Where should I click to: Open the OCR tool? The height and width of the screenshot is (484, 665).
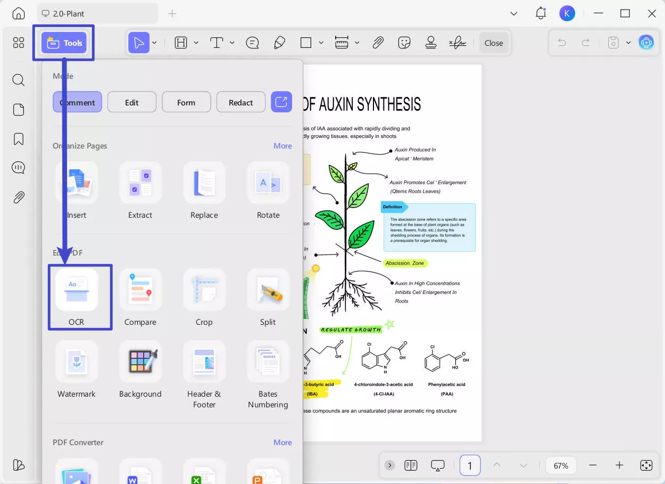point(77,290)
